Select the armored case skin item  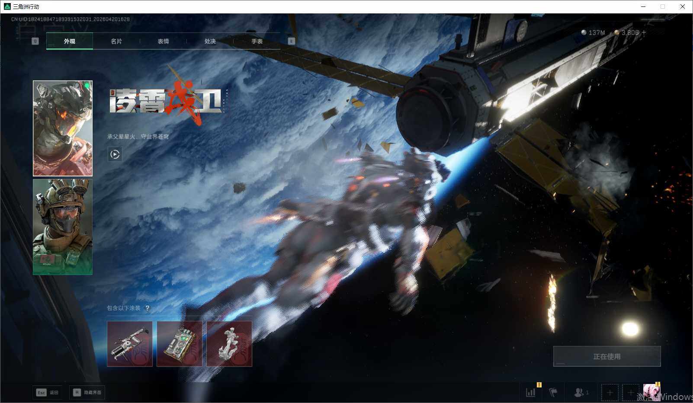(180, 344)
